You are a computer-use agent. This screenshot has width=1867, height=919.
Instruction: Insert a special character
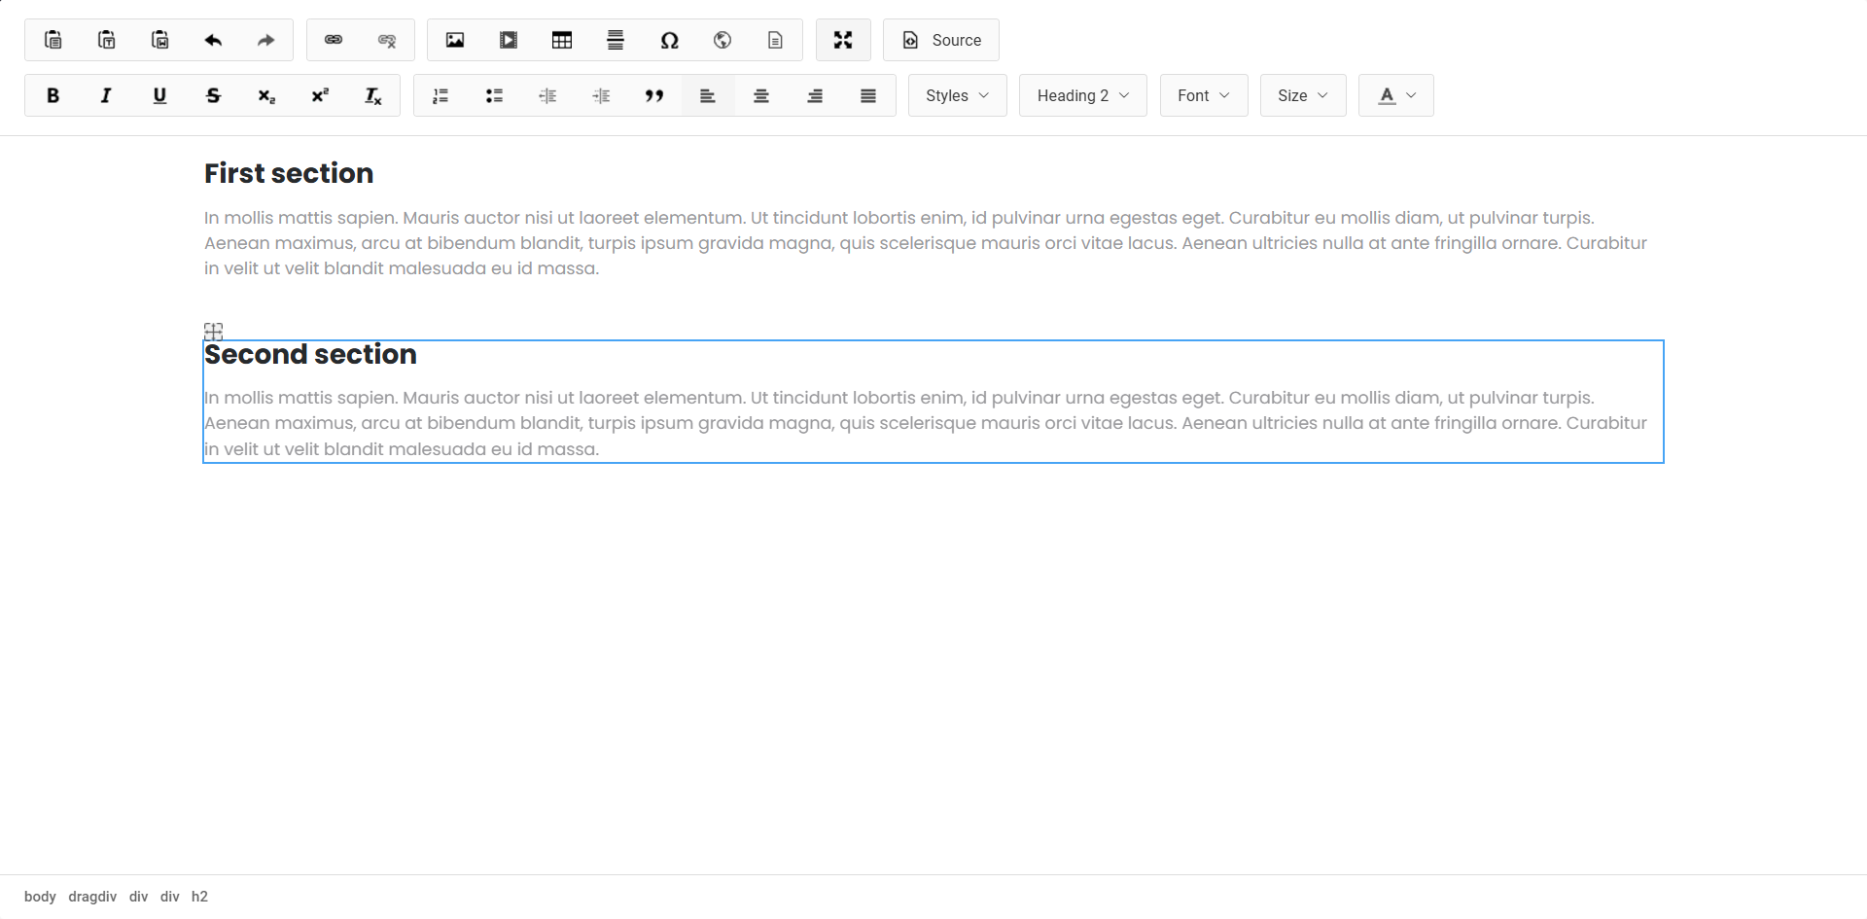tap(671, 40)
